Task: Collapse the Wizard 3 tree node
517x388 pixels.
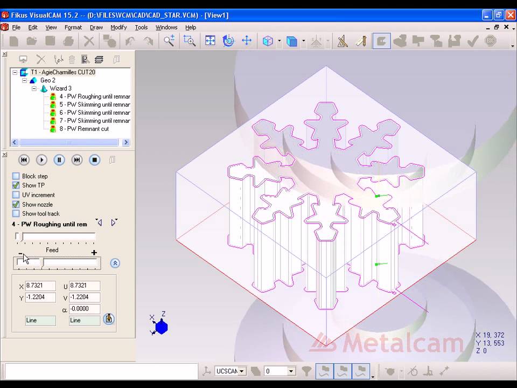Action: (x=34, y=88)
